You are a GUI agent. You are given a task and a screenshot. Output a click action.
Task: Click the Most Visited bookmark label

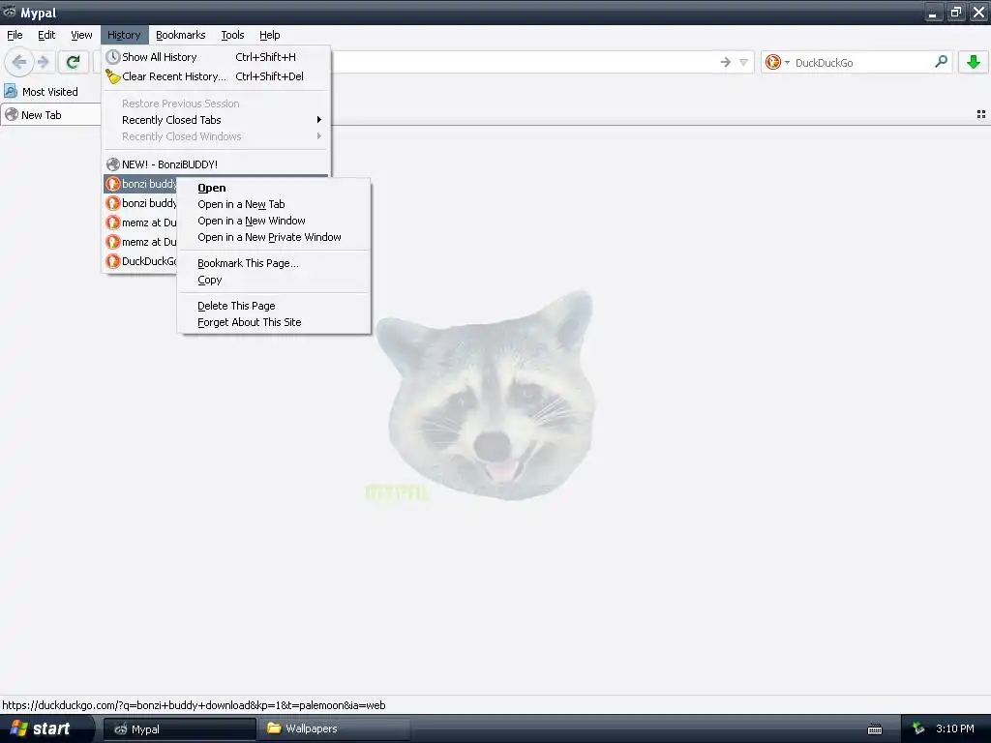pyautogui.click(x=50, y=92)
